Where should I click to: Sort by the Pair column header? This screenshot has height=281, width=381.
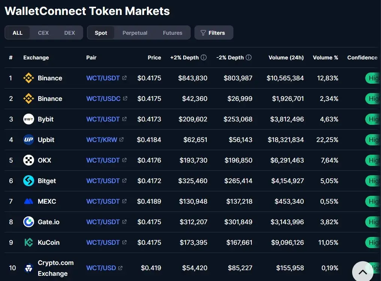91,58
